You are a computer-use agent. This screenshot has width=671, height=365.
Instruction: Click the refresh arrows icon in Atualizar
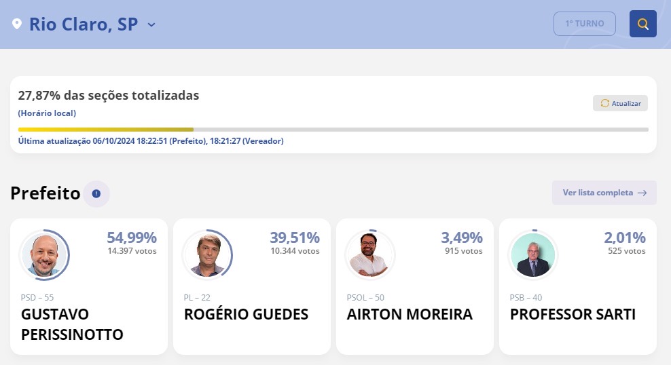[x=604, y=103]
